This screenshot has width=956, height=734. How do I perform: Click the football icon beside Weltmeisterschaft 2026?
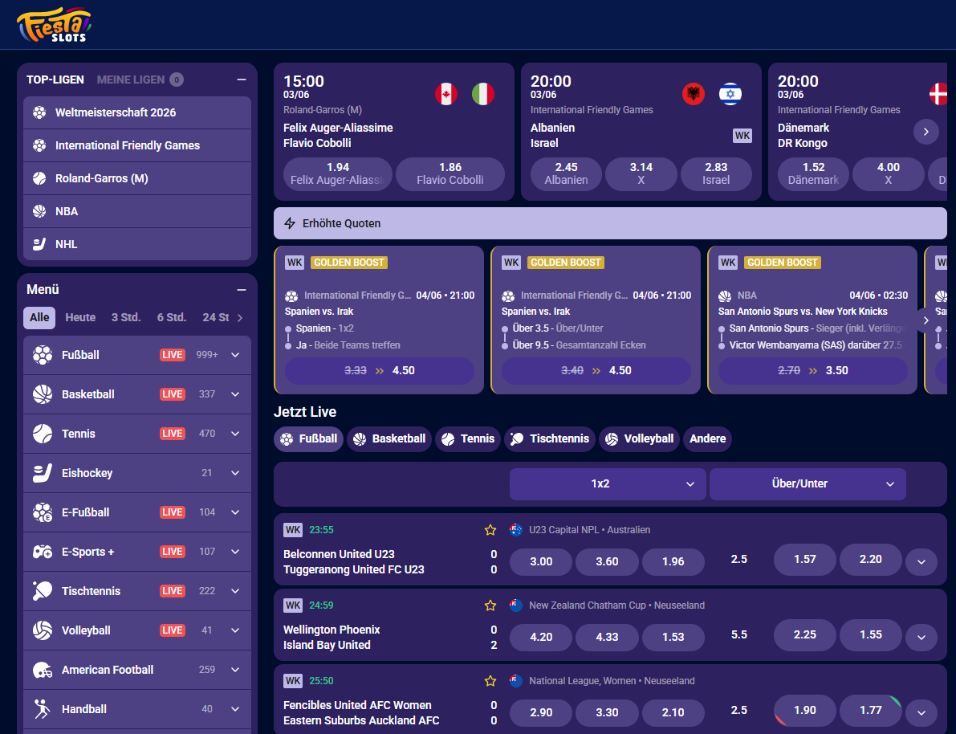(x=39, y=112)
